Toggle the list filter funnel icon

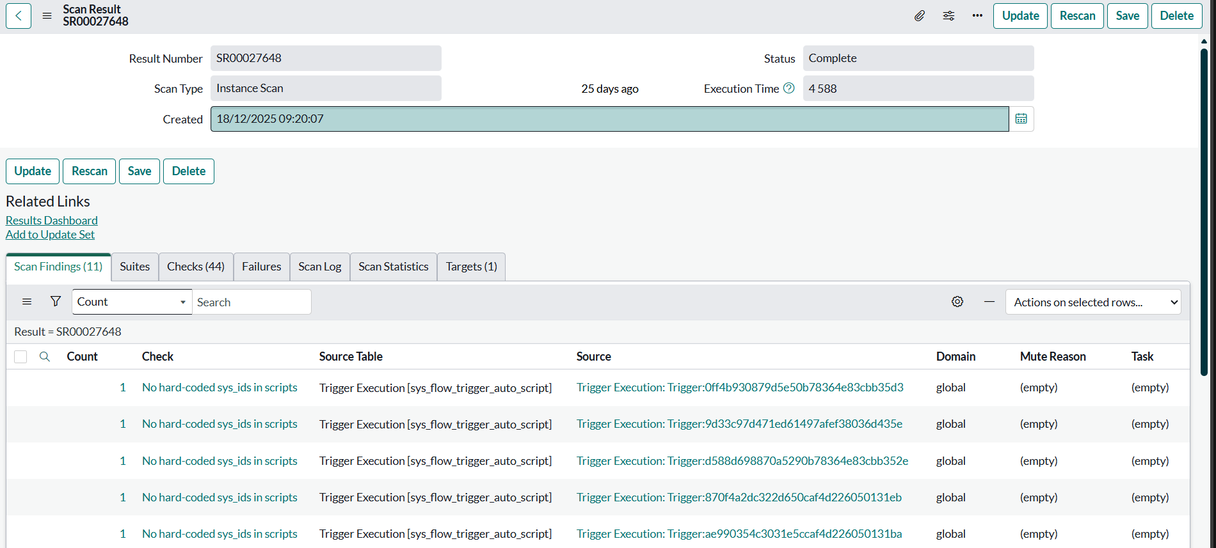(x=56, y=302)
